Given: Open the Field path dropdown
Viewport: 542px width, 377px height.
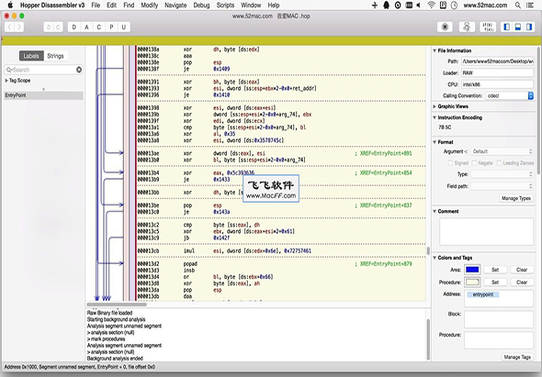Looking at the screenshot, I should [x=502, y=186].
